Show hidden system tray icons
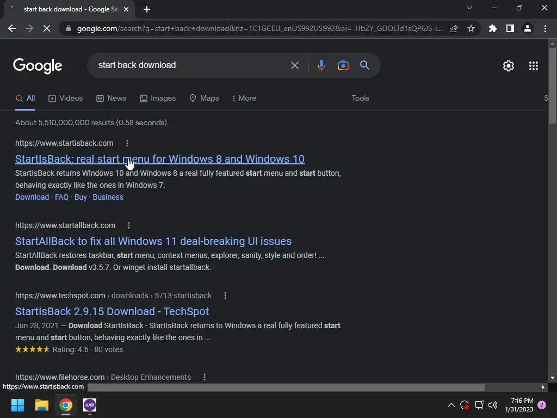The height and width of the screenshot is (418, 557). 451,405
